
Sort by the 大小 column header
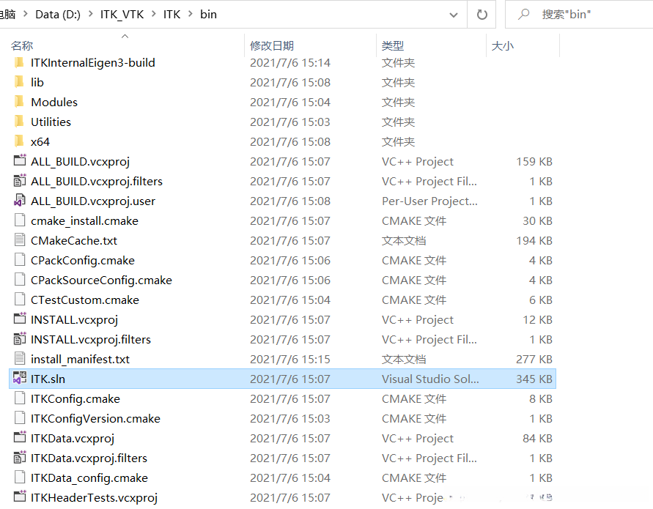pos(503,46)
